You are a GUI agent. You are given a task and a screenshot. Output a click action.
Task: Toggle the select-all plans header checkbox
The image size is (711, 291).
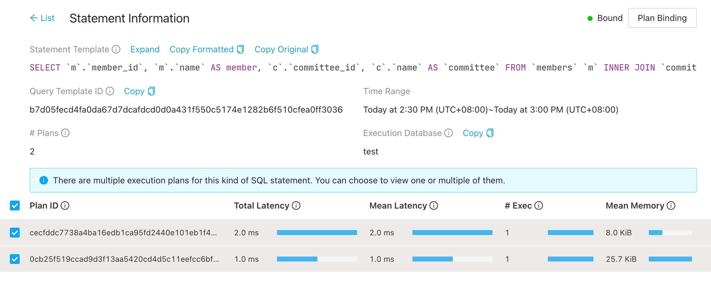15,205
